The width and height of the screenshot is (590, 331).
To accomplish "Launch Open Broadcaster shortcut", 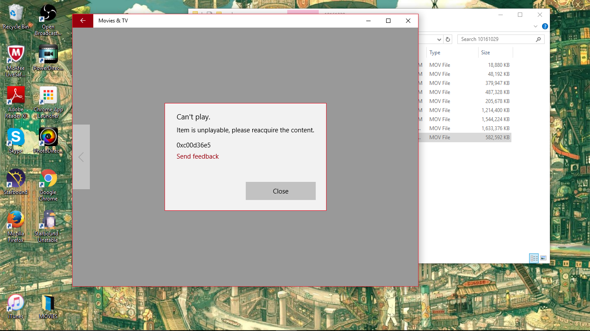I will tap(48, 20).
